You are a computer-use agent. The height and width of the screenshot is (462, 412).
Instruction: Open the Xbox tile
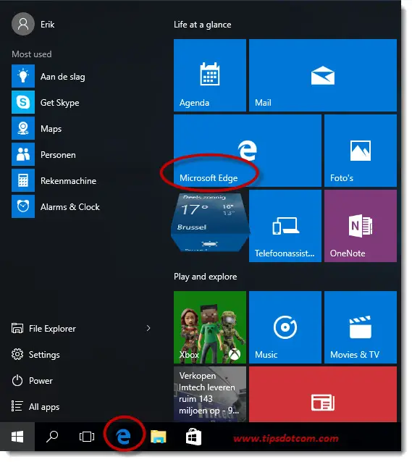click(x=210, y=327)
